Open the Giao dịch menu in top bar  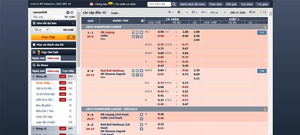click(x=215, y=4)
